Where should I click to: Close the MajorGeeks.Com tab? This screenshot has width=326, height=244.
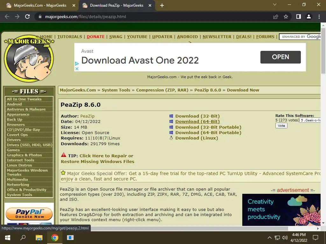click(x=74, y=5)
